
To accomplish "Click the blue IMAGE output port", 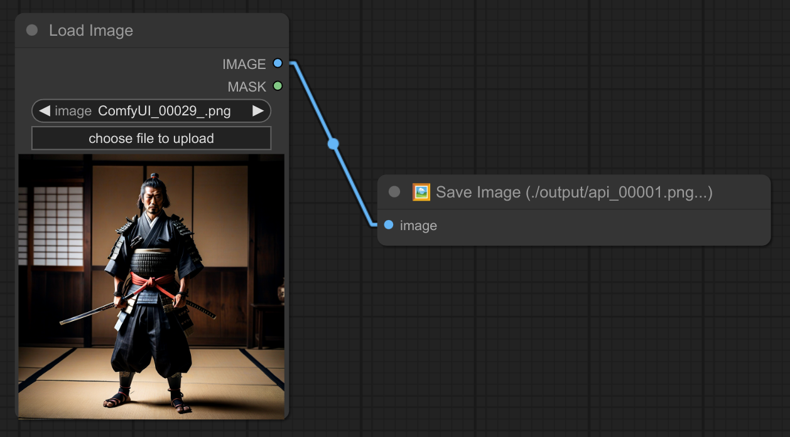I will tap(278, 63).
